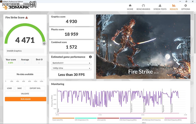Click the Physics score value 18 959
The width and height of the screenshot is (196, 124).
coord(71,34)
